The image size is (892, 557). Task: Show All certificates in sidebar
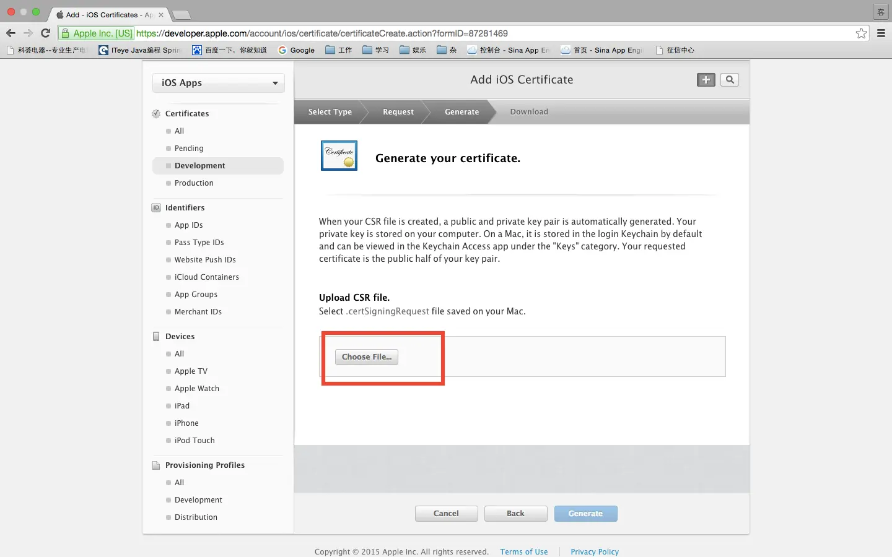tap(179, 131)
